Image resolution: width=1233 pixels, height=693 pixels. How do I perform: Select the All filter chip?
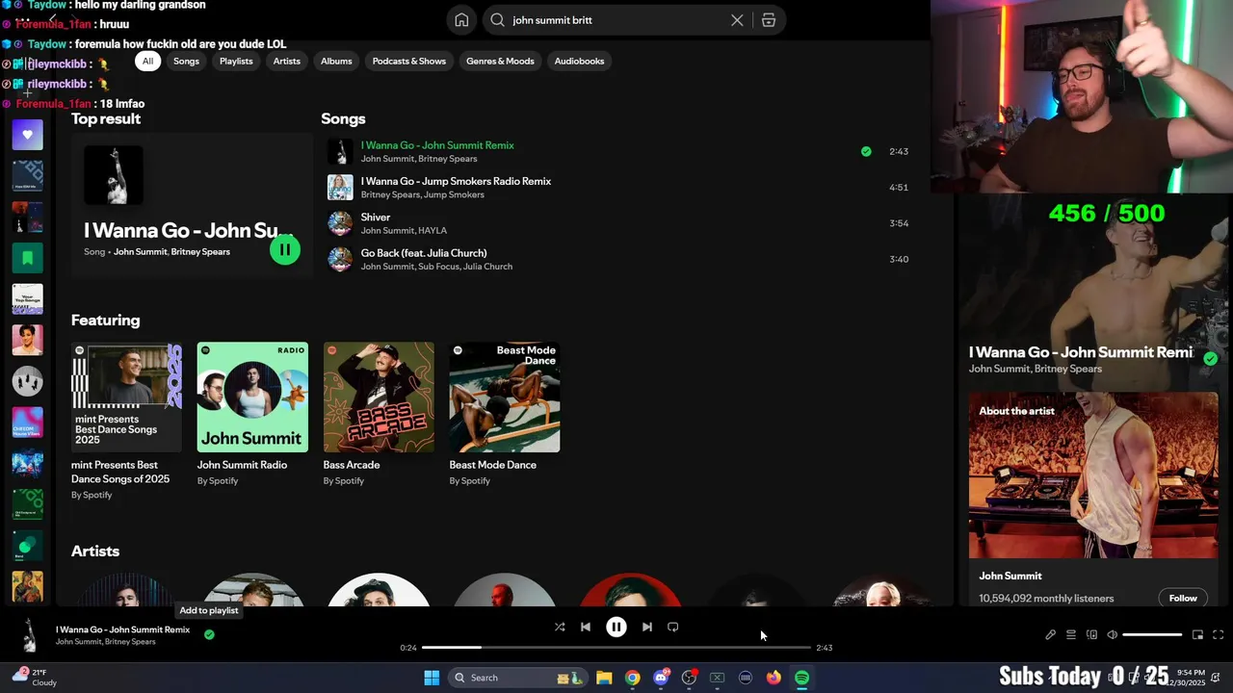coord(147,61)
